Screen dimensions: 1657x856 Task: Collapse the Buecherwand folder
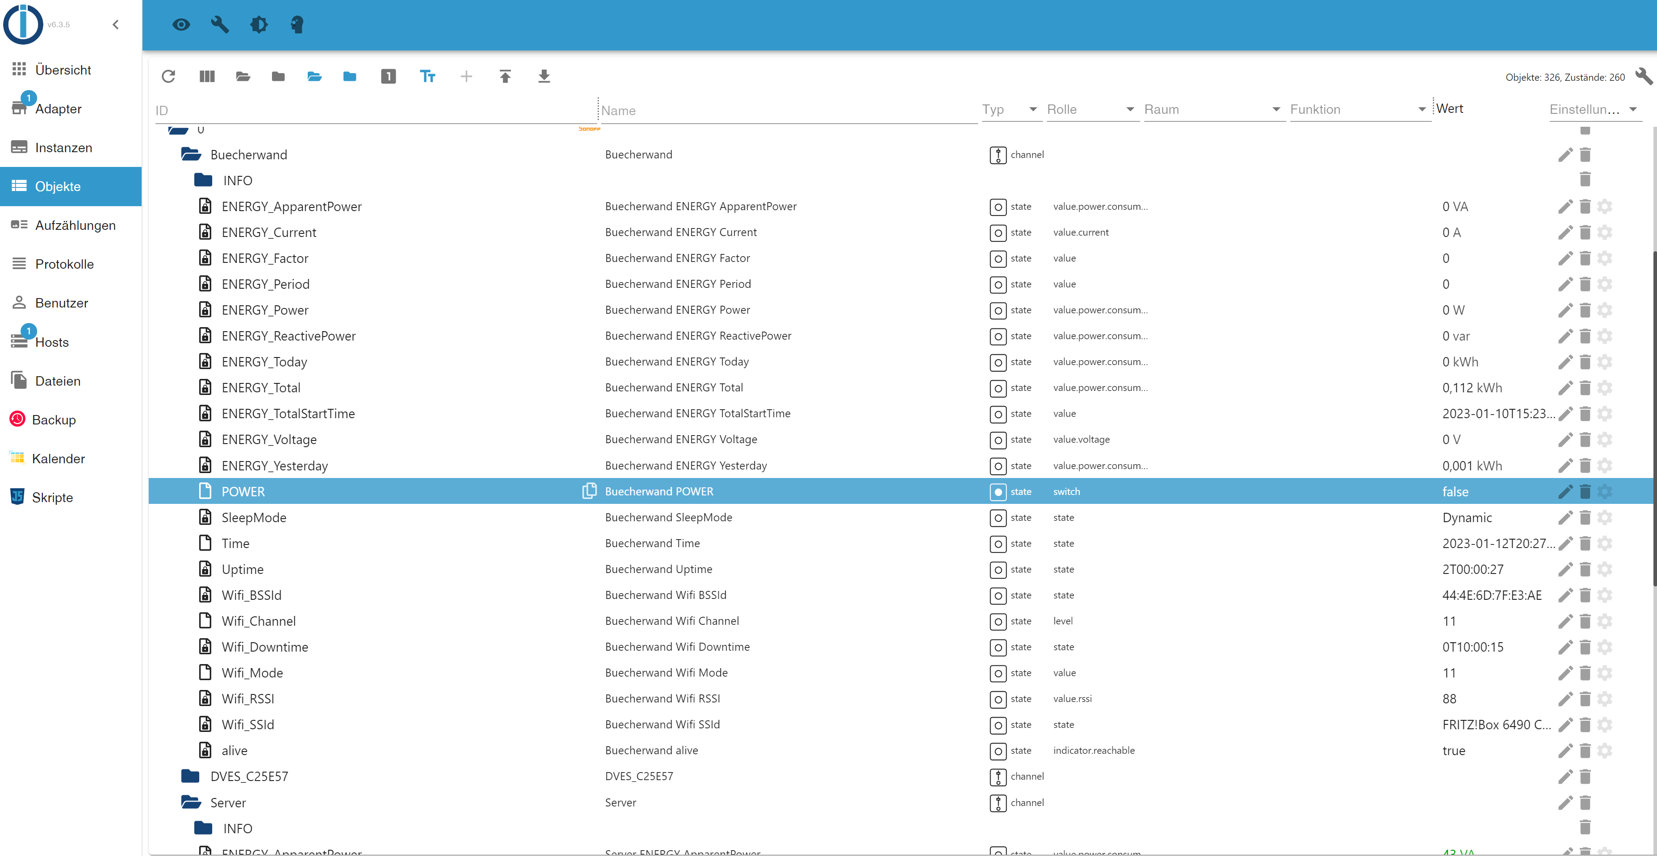tap(191, 154)
